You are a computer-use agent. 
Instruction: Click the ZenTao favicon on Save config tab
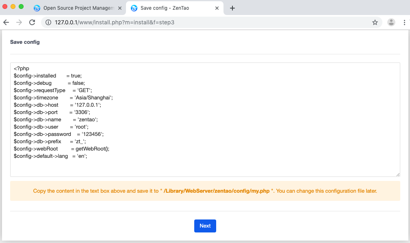coord(134,8)
